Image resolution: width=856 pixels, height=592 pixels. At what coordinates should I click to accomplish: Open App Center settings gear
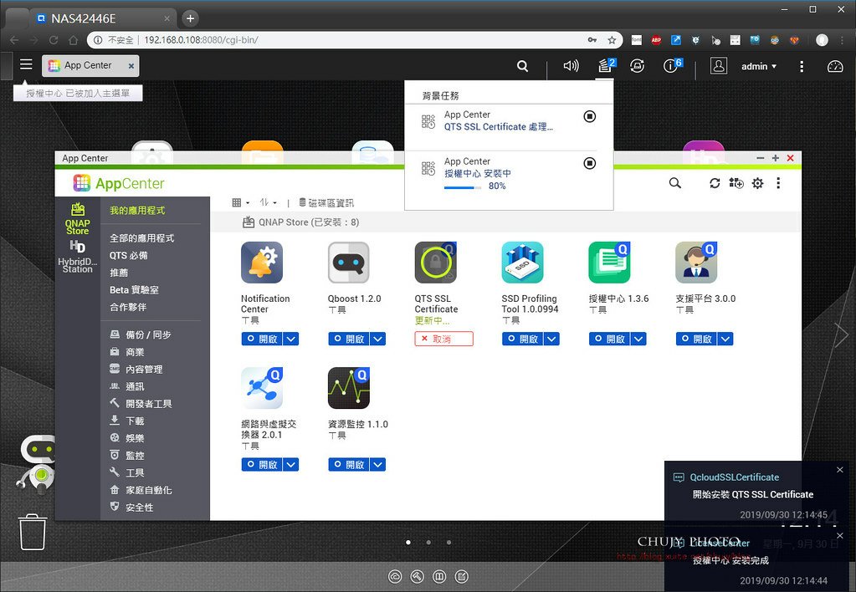[757, 183]
